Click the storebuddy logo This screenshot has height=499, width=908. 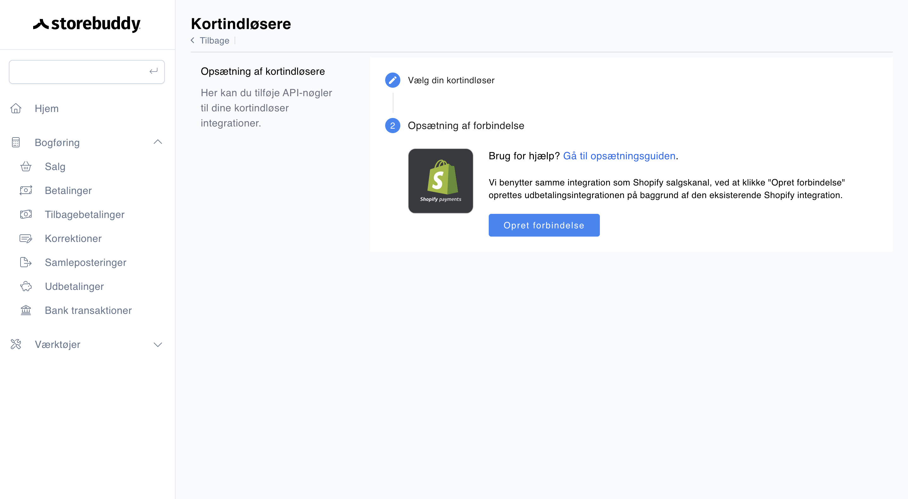point(87,24)
